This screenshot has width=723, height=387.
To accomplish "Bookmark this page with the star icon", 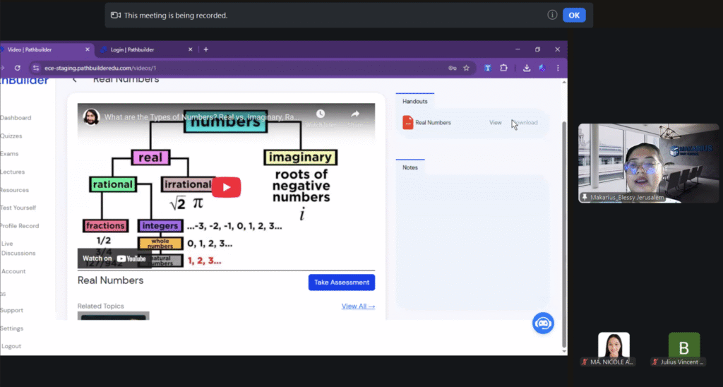I will coord(466,68).
